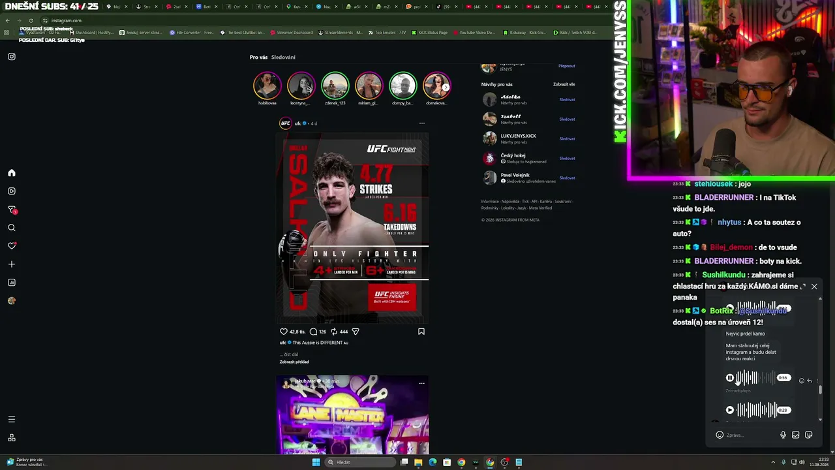Go back in the browser
The height and width of the screenshot is (470, 835).
point(7,20)
